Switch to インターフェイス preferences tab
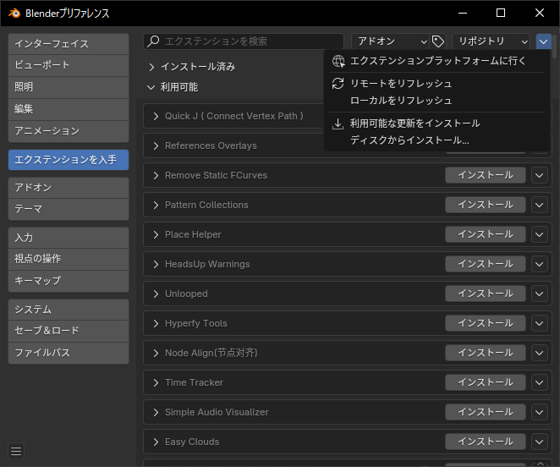This screenshot has width=560, height=467. coord(69,44)
